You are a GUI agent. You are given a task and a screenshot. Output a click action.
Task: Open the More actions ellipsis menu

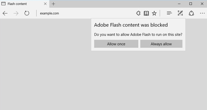(202, 13)
